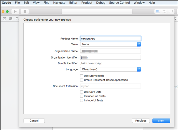Expand the Language dropdown showing Objective-C
This screenshot has width=178, height=130.
(x=111, y=69)
